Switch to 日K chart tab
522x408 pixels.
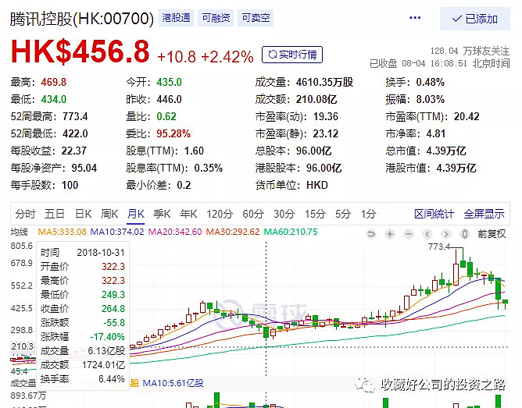(84, 214)
